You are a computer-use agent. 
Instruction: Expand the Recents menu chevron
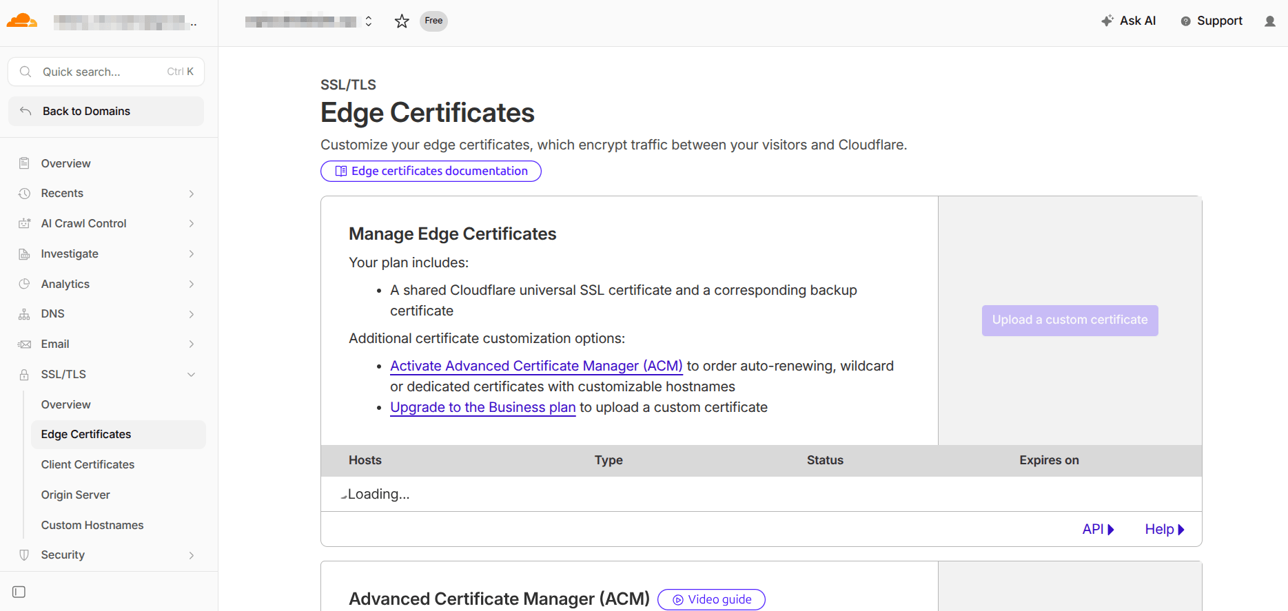coord(192,194)
